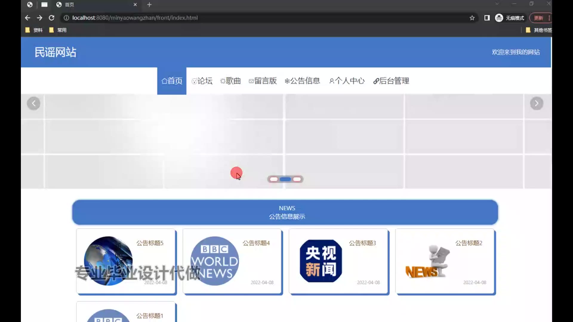The image size is (573, 322).
Task: Open the 后台管理 navigation link
Action: (391, 81)
